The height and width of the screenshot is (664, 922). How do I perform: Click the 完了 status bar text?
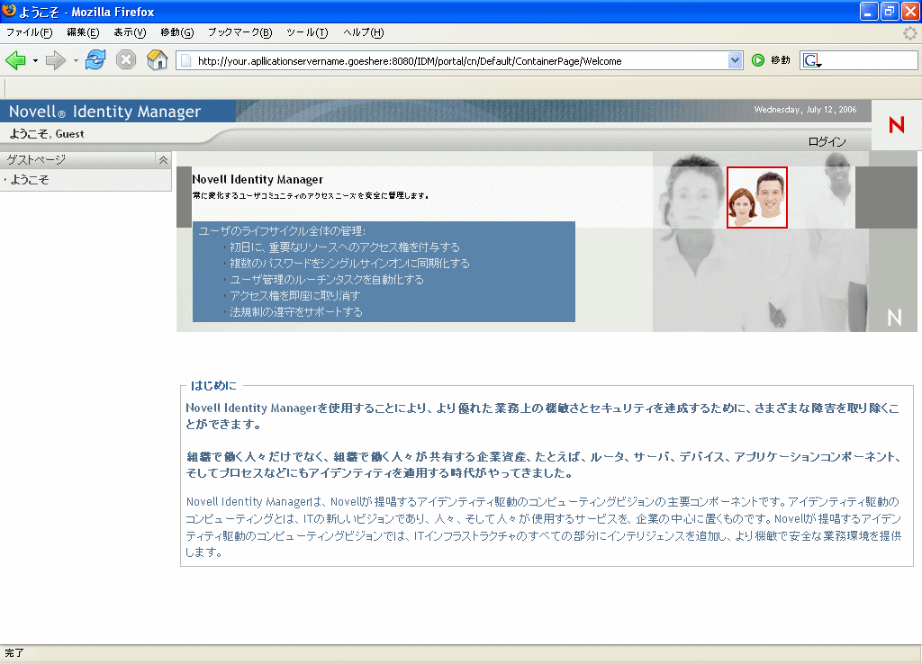coord(14,653)
